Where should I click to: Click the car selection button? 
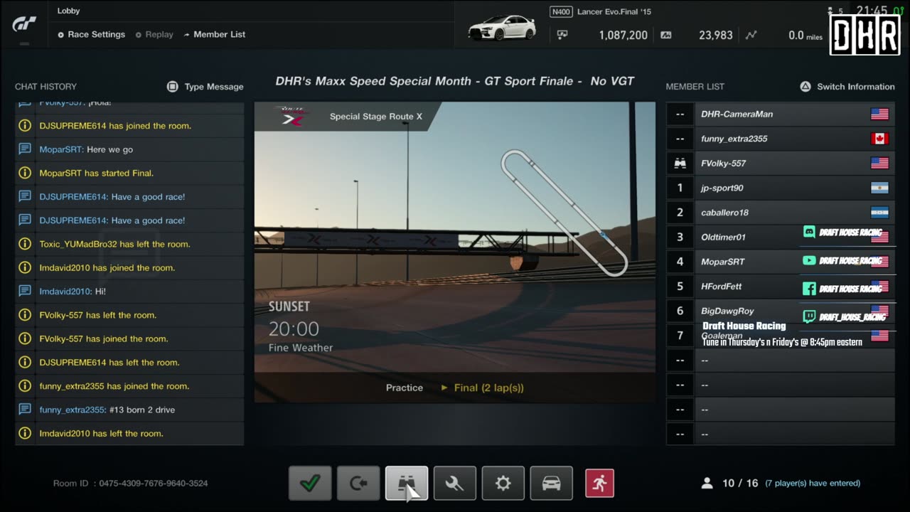(552, 484)
